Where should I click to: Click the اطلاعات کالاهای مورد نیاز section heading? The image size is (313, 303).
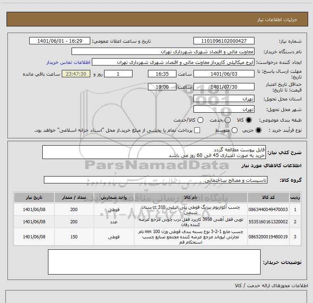271,166
